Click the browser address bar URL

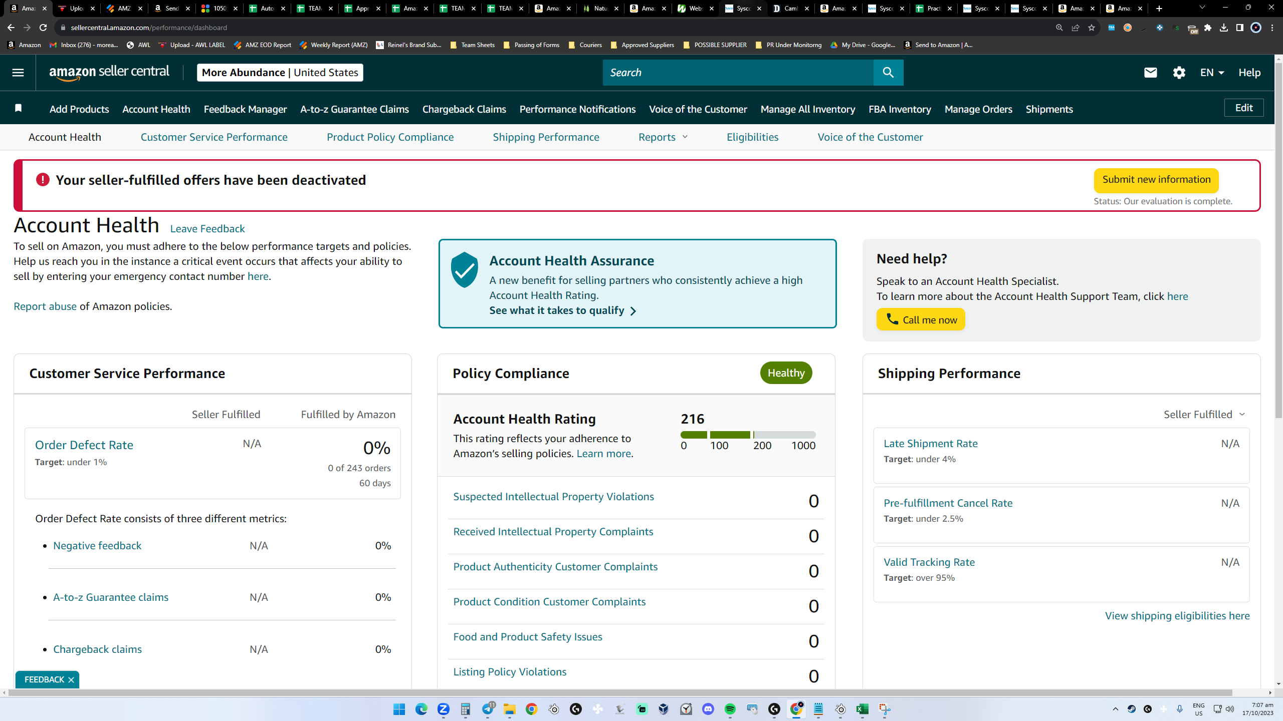(x=149, y=28)
